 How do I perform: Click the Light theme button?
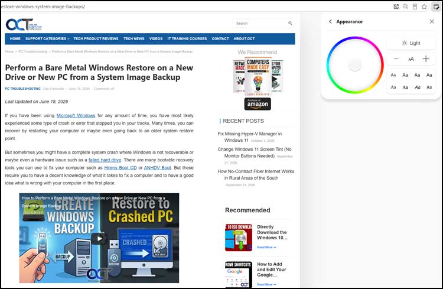pyautogui.click(x=411, y=43)
